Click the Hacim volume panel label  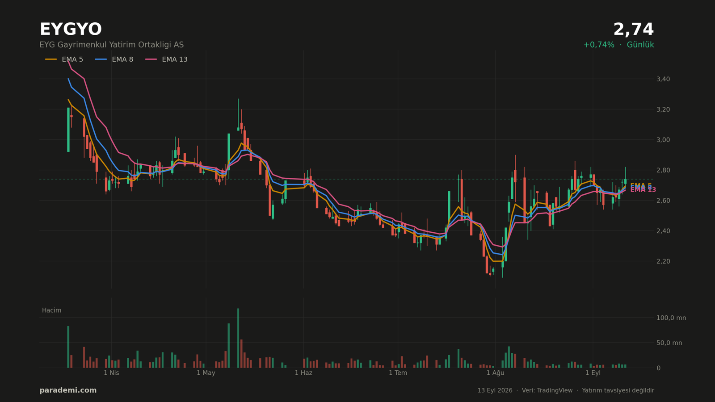tap(51, 310)
